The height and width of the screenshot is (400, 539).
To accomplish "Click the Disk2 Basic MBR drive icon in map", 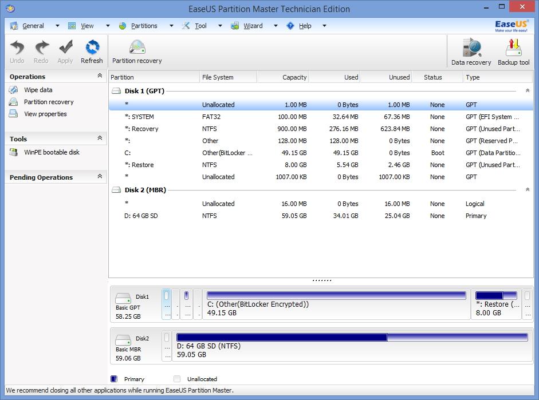I will pos(123,339).
